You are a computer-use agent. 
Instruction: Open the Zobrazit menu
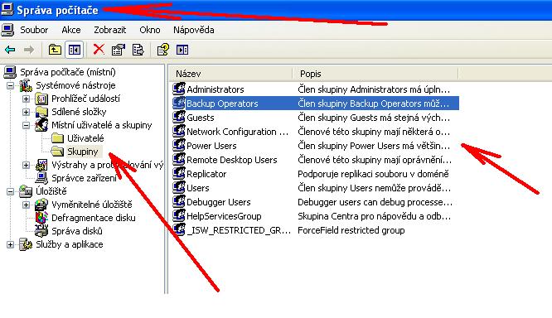point(110,30)
